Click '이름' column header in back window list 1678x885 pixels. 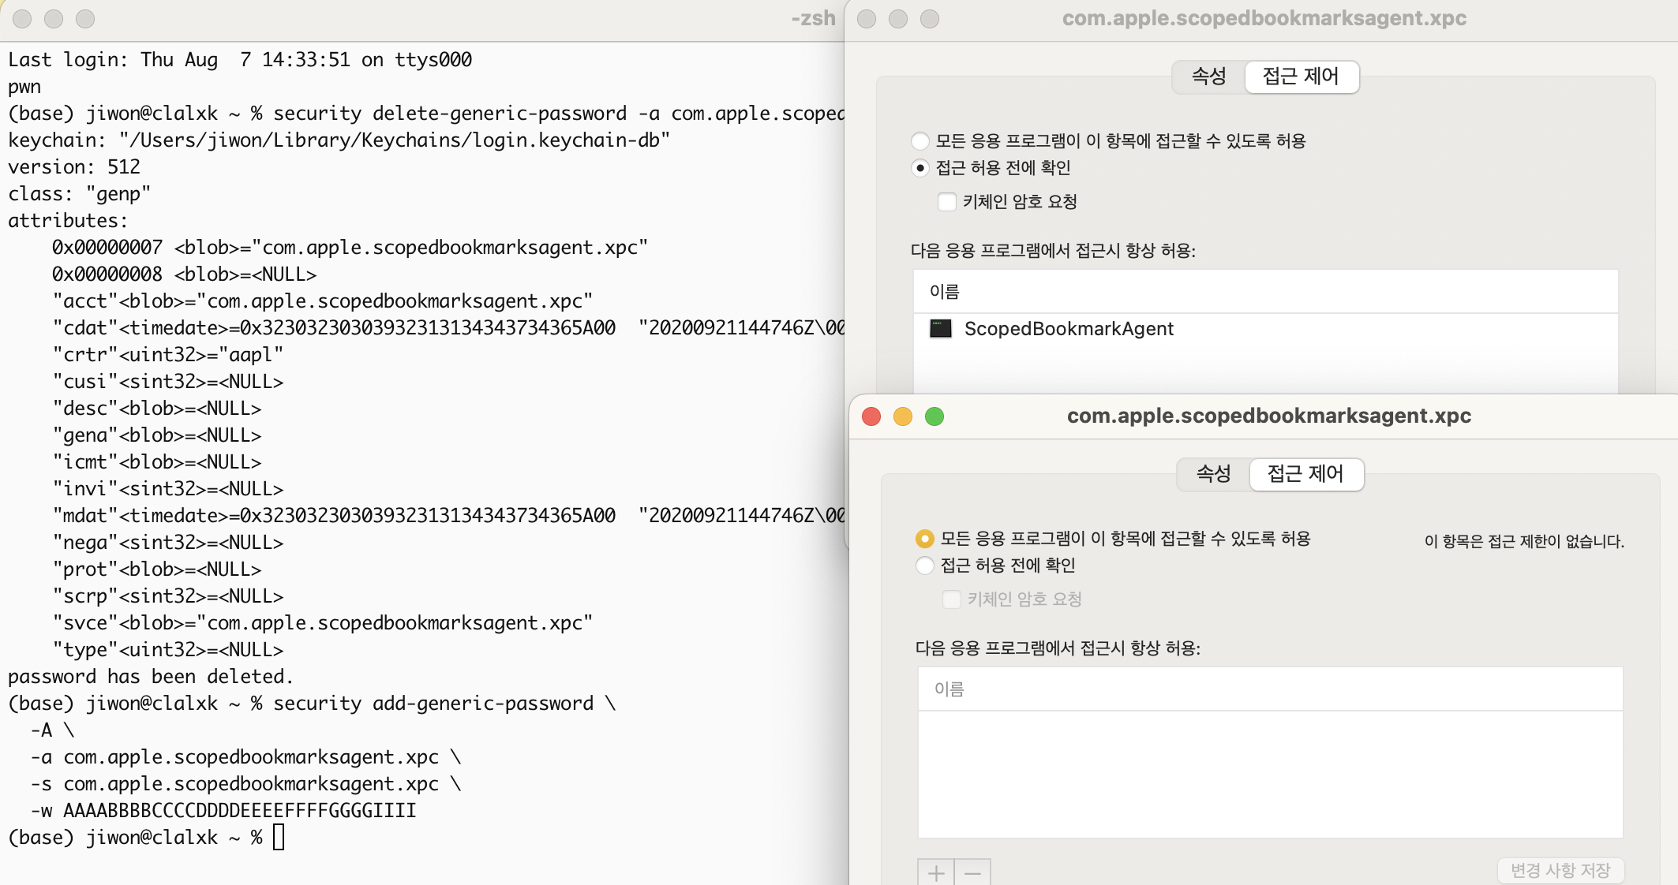pyautogui.click(x=1265, y=292)
